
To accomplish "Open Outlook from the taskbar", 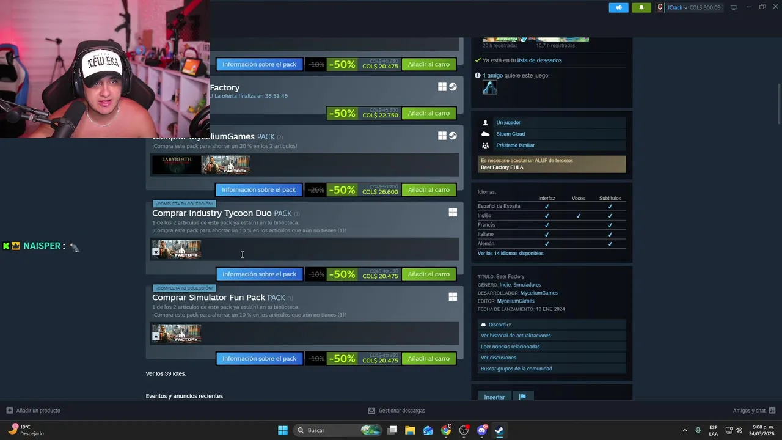I will [x=428, y=430].
